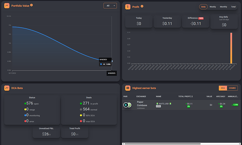Click the horizontal scrollbar under bots table
Screen dimensions: 242x145
[x=161, y=144]
